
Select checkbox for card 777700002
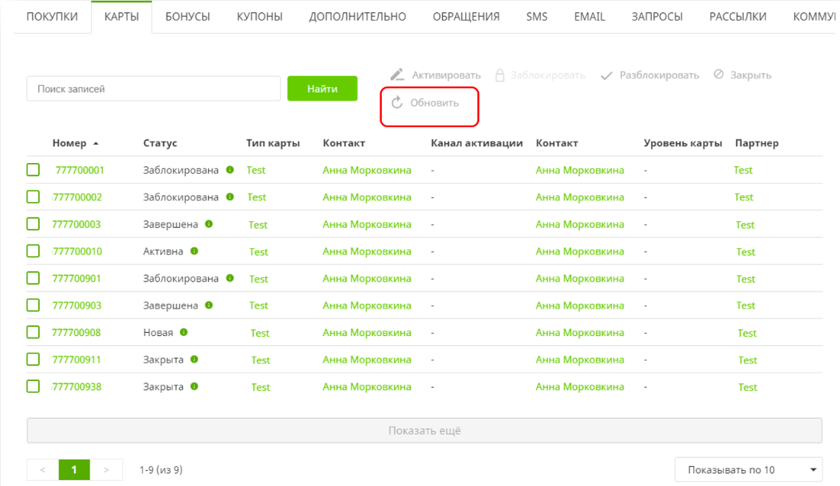pyautogui.click(x=33, y=197)
